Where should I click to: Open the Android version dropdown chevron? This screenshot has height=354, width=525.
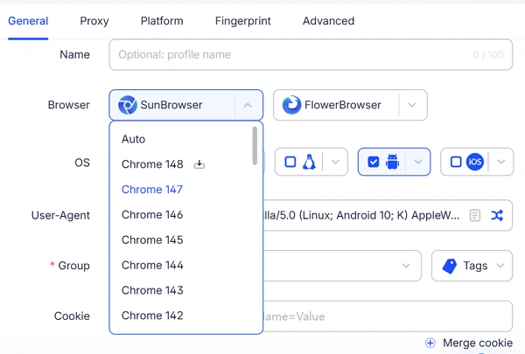(x=418, y=162)
